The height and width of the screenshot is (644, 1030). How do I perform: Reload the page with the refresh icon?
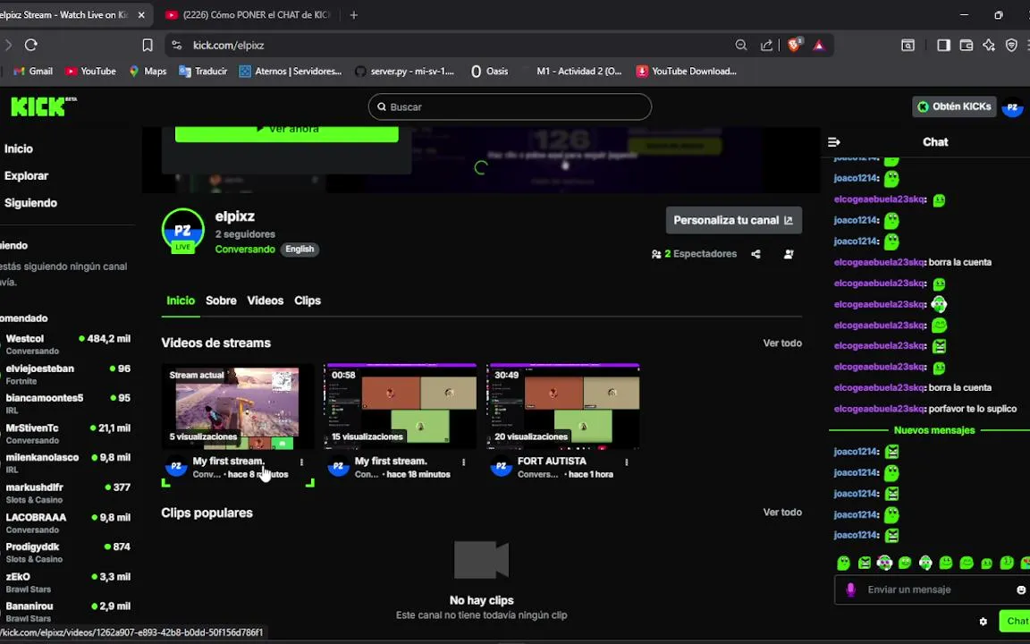[x=31, y=46]
